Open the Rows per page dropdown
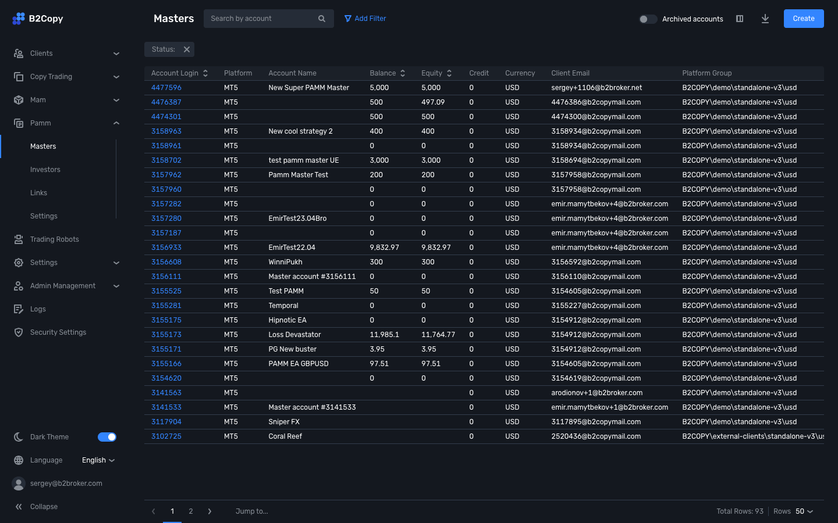Viewport: 838px width, 523px height. click(804, 511)
